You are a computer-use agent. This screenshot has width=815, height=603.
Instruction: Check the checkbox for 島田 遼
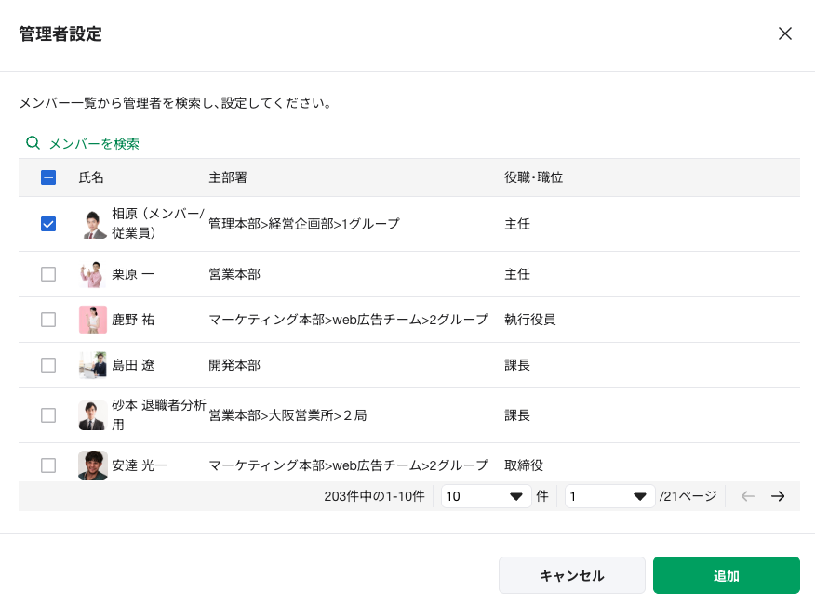pos(47,364)
